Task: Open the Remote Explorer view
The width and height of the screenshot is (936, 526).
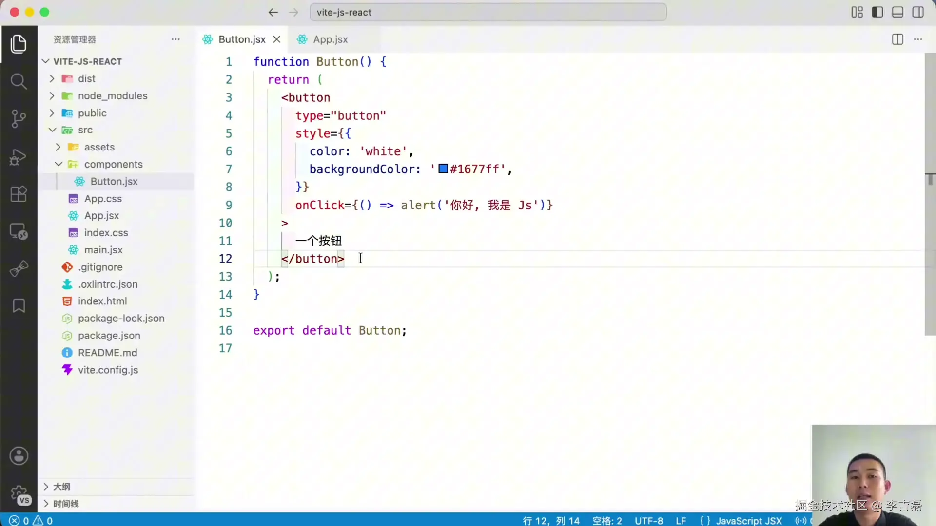Action: pyautogui.click(x=19, y=231)
